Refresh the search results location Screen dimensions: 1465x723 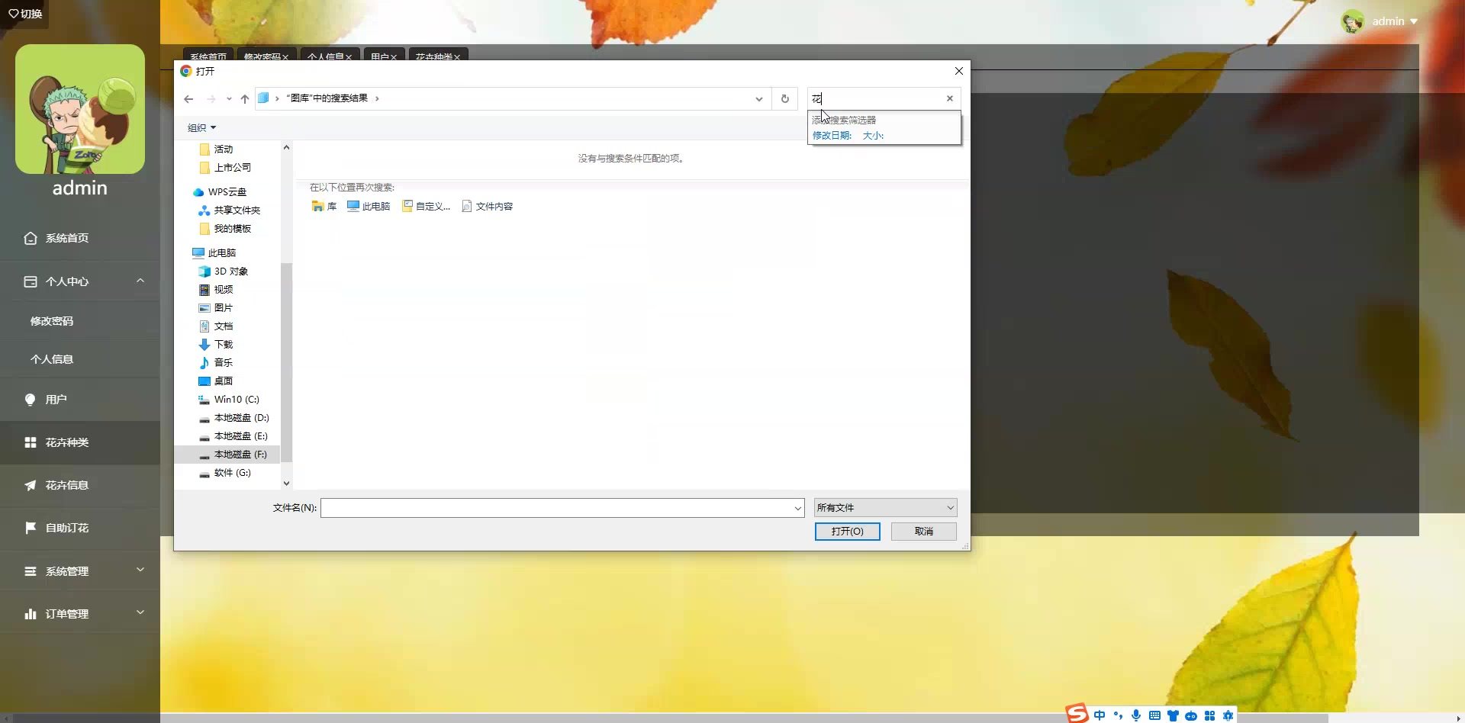(x=784, y=98)
